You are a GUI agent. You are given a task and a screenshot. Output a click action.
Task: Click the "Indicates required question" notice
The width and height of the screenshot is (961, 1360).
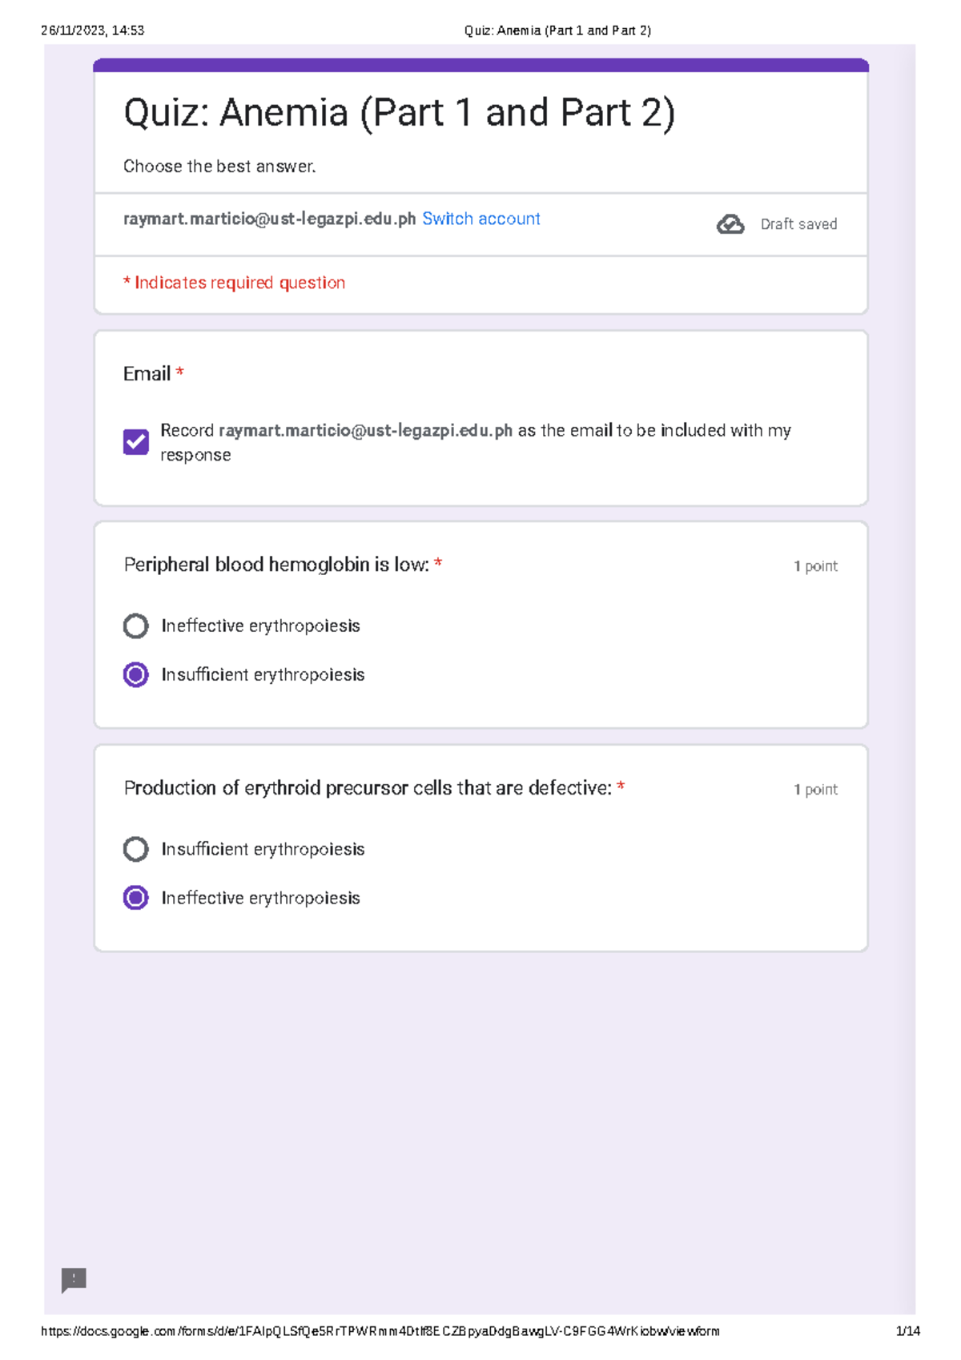[x=234, y=283]
